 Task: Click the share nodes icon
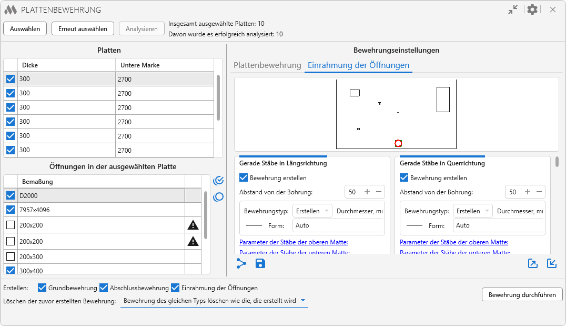[241, 263]
